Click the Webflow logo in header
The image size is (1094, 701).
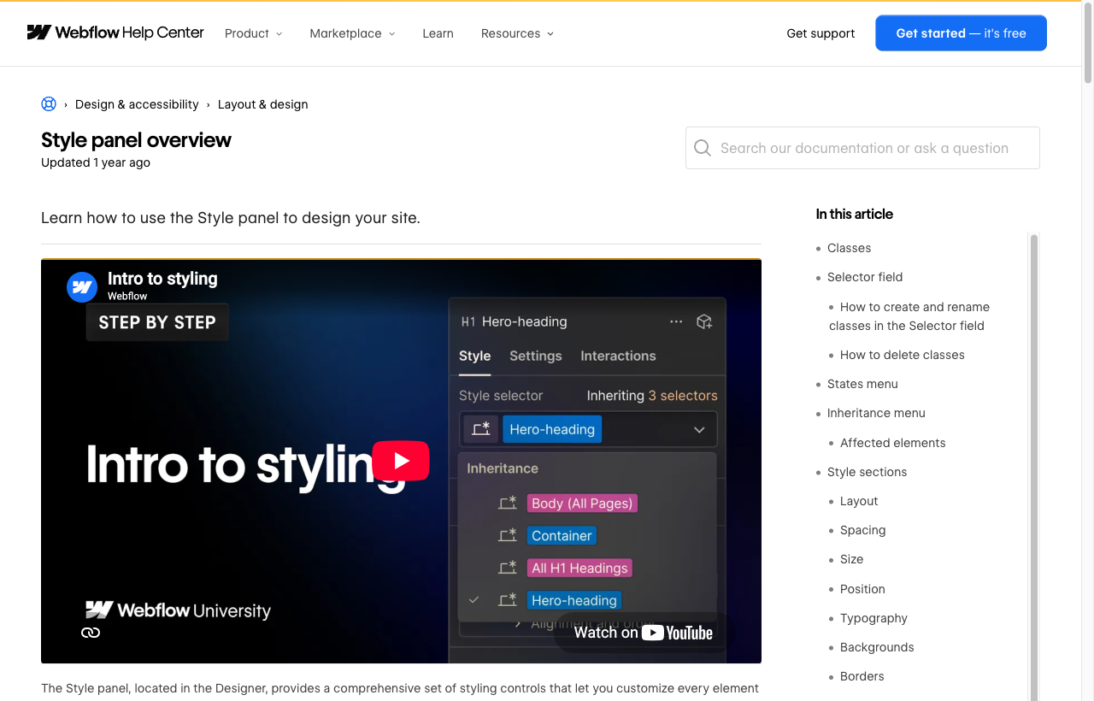coord(115,32)
